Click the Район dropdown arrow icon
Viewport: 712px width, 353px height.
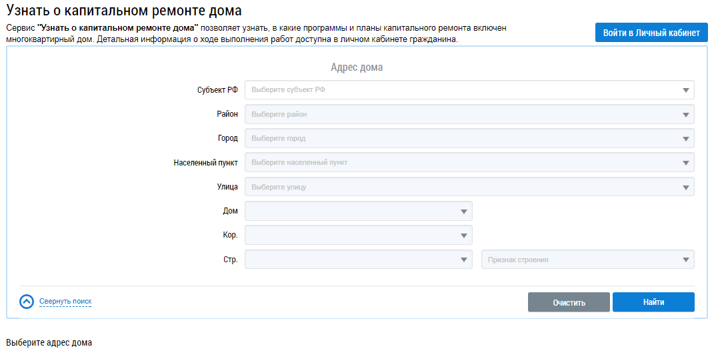(685, 114)
